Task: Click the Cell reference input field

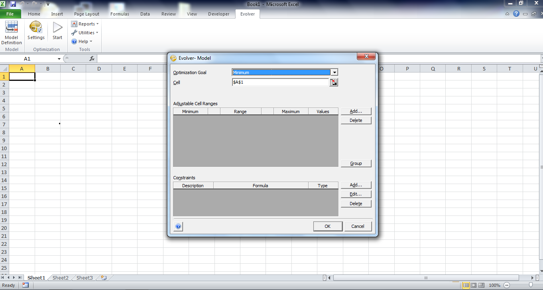Action: click(x=280, y=82)
